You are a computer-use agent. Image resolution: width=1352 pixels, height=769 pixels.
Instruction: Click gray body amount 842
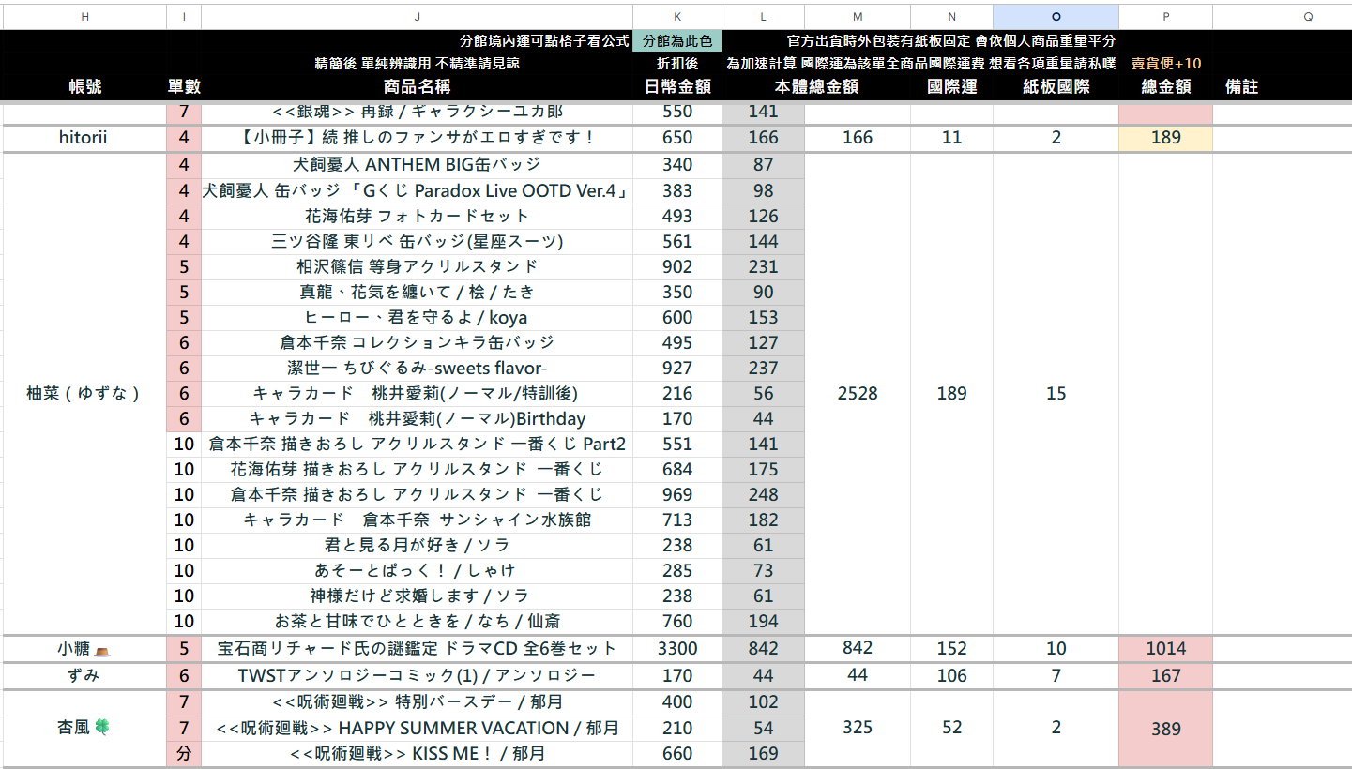pyautogui.click(x=764, y=648)
